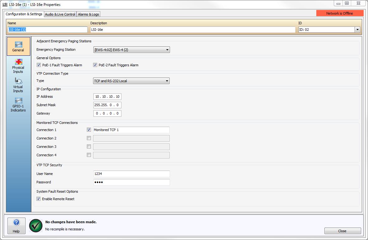Click the 'No changes have been made.' text
The width and height of the screenshot is (368, 240).
[71, 222]
